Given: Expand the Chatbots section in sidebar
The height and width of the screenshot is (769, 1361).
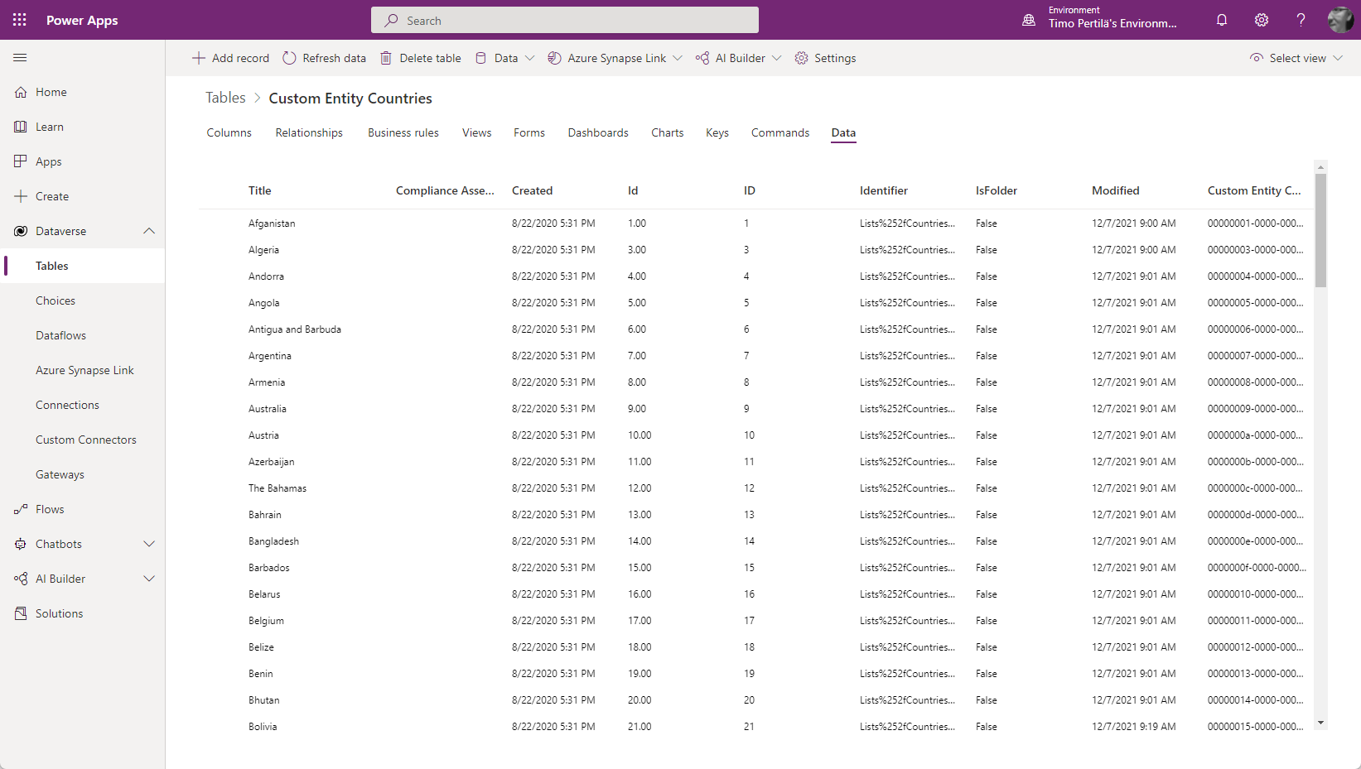Looking at the screenshot, I should click(x=149, y=544).
